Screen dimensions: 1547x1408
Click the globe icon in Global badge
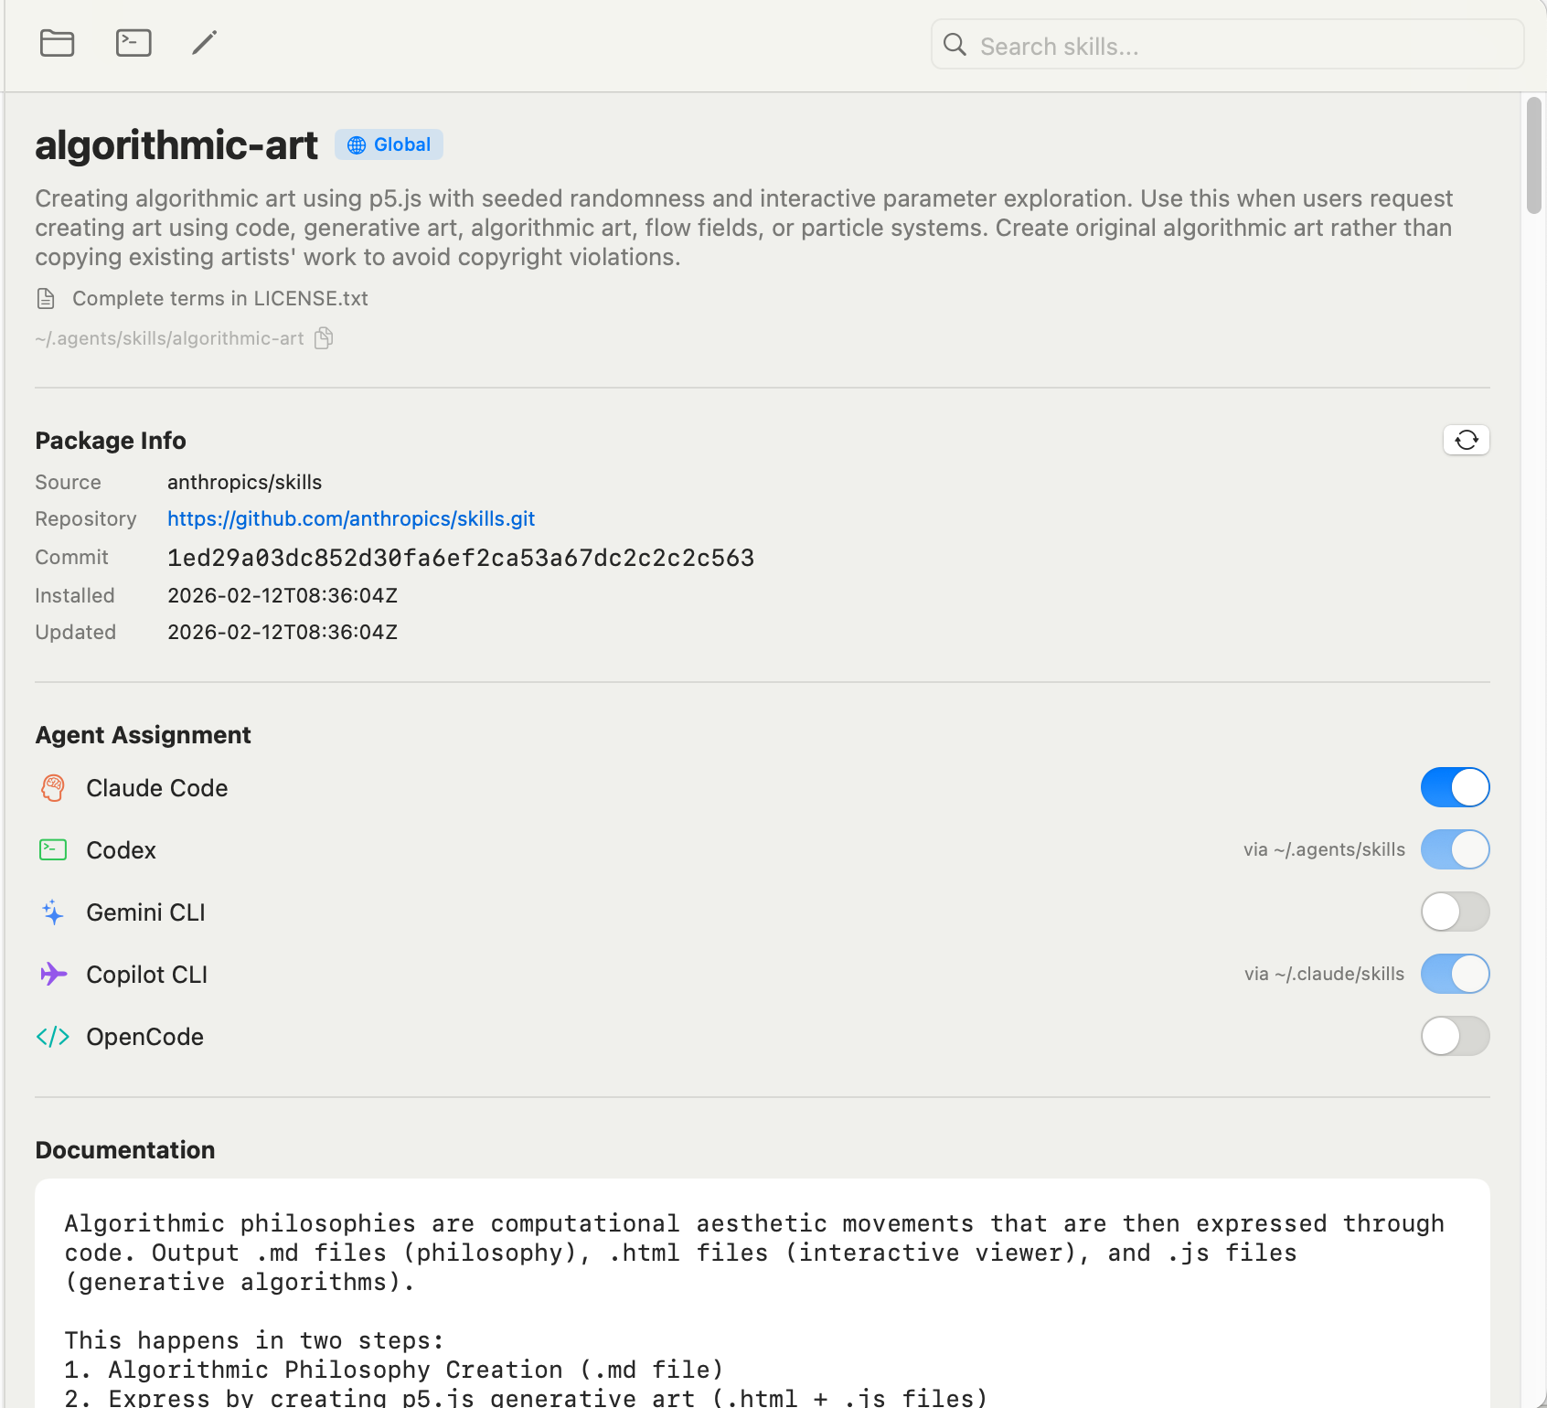pyautogui.click(x=357, y=145)
